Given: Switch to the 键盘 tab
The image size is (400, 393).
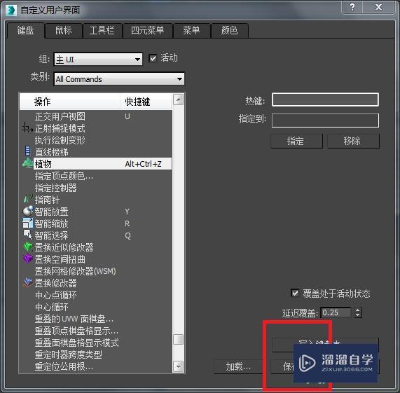Looking at the screenshot, I should tap(25, 31).
